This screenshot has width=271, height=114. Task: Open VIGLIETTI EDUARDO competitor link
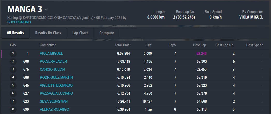coord(56,86)
